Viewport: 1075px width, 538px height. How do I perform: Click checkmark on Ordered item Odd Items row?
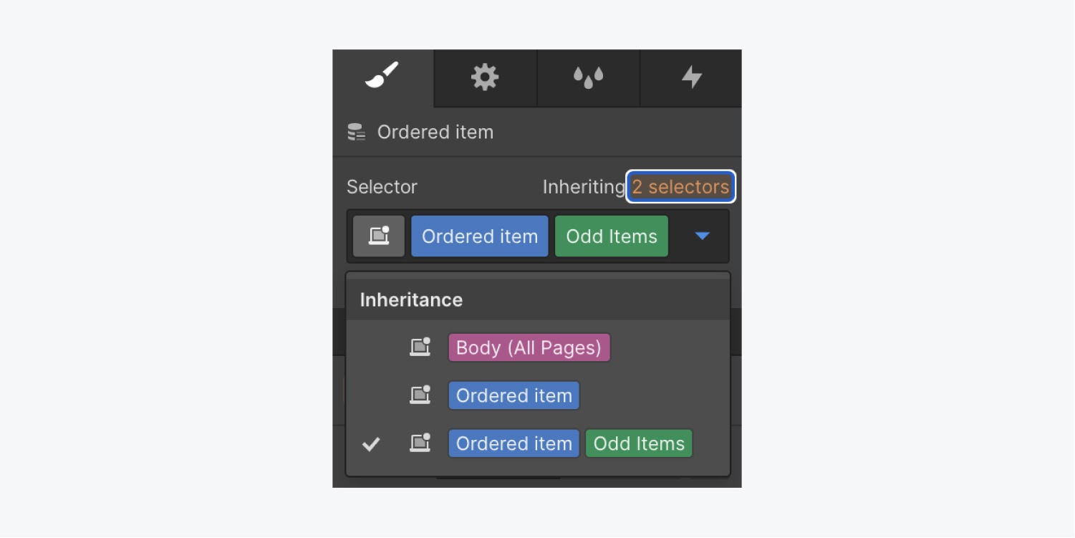pos(371,444)
